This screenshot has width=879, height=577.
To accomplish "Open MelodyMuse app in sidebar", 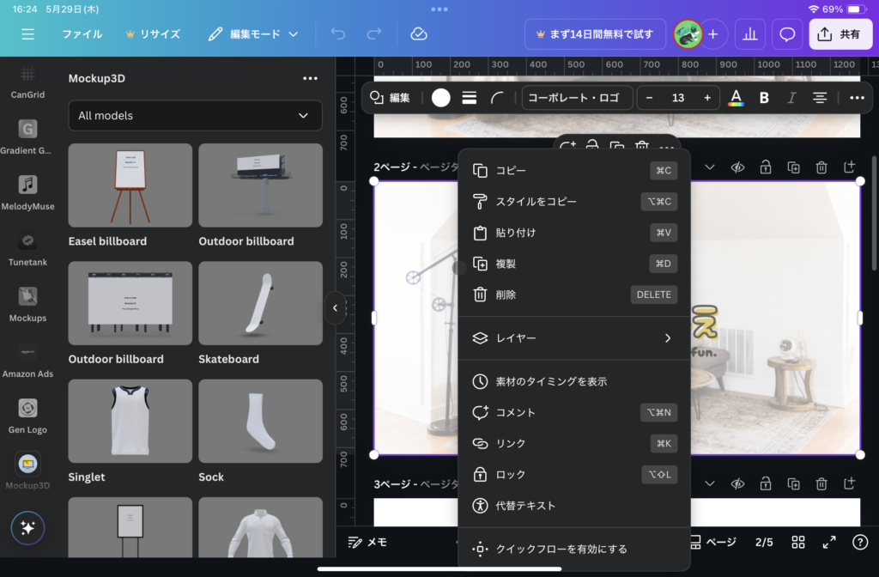I will [x=27, y=192].
